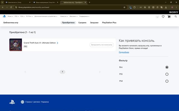The image size is (179, 111).
Task: Expand the Игры navigation dropdown
Action: coord(10,16)
